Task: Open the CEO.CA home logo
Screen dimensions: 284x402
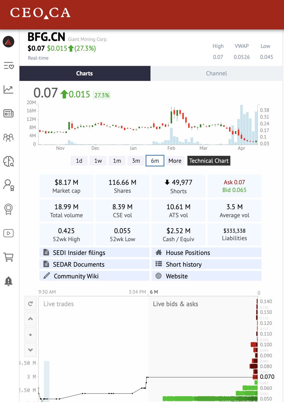Action: coord(40,13)
